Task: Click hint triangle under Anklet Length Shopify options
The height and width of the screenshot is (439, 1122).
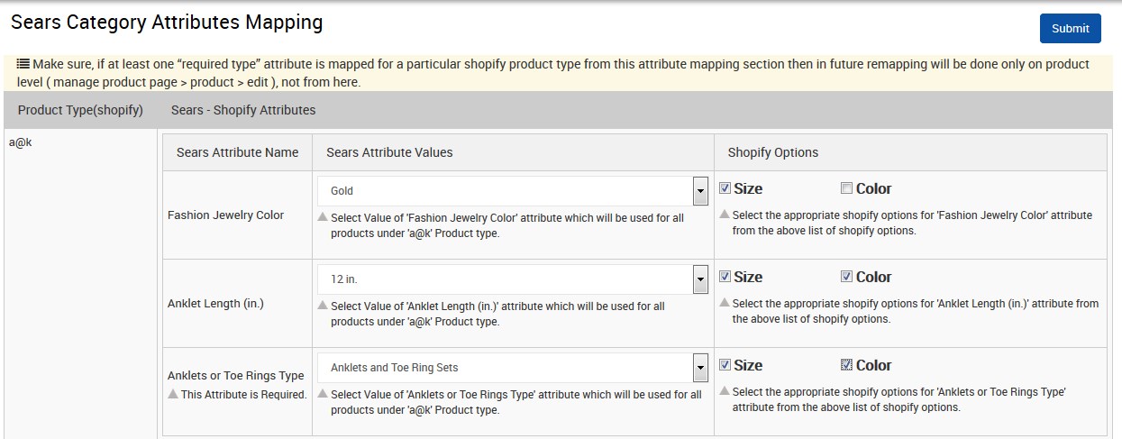Action: click(x=725, y=303)
